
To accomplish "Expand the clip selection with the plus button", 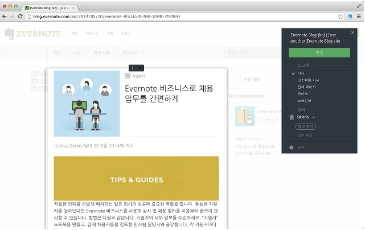I will tap(133, 68).
